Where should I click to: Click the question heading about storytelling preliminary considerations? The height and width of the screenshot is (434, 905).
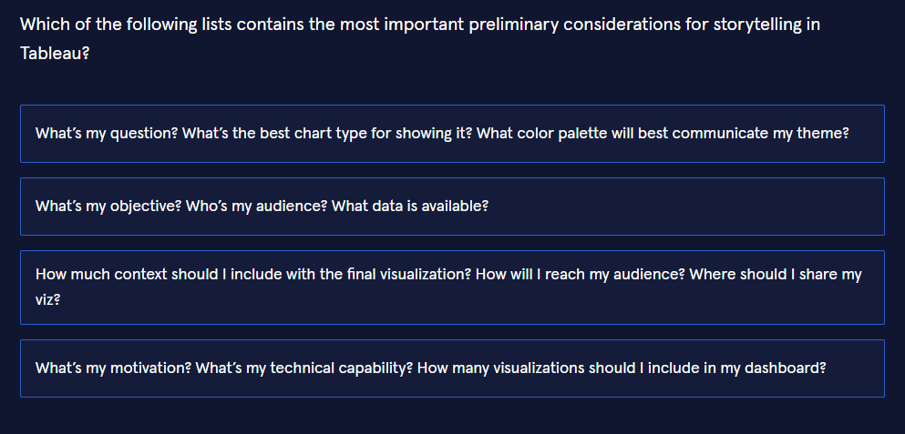pos(419,25)
